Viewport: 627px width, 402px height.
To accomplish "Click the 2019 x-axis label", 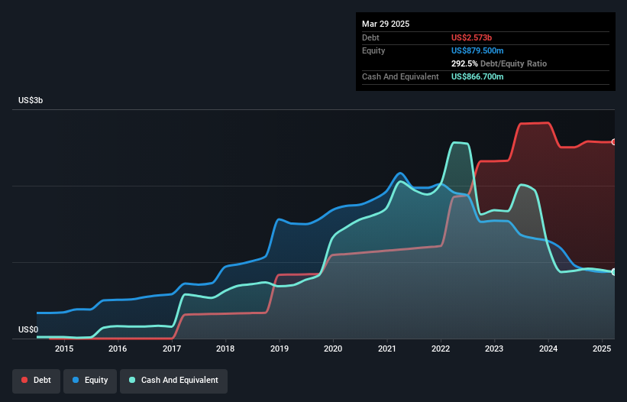I will click(279, 349).
